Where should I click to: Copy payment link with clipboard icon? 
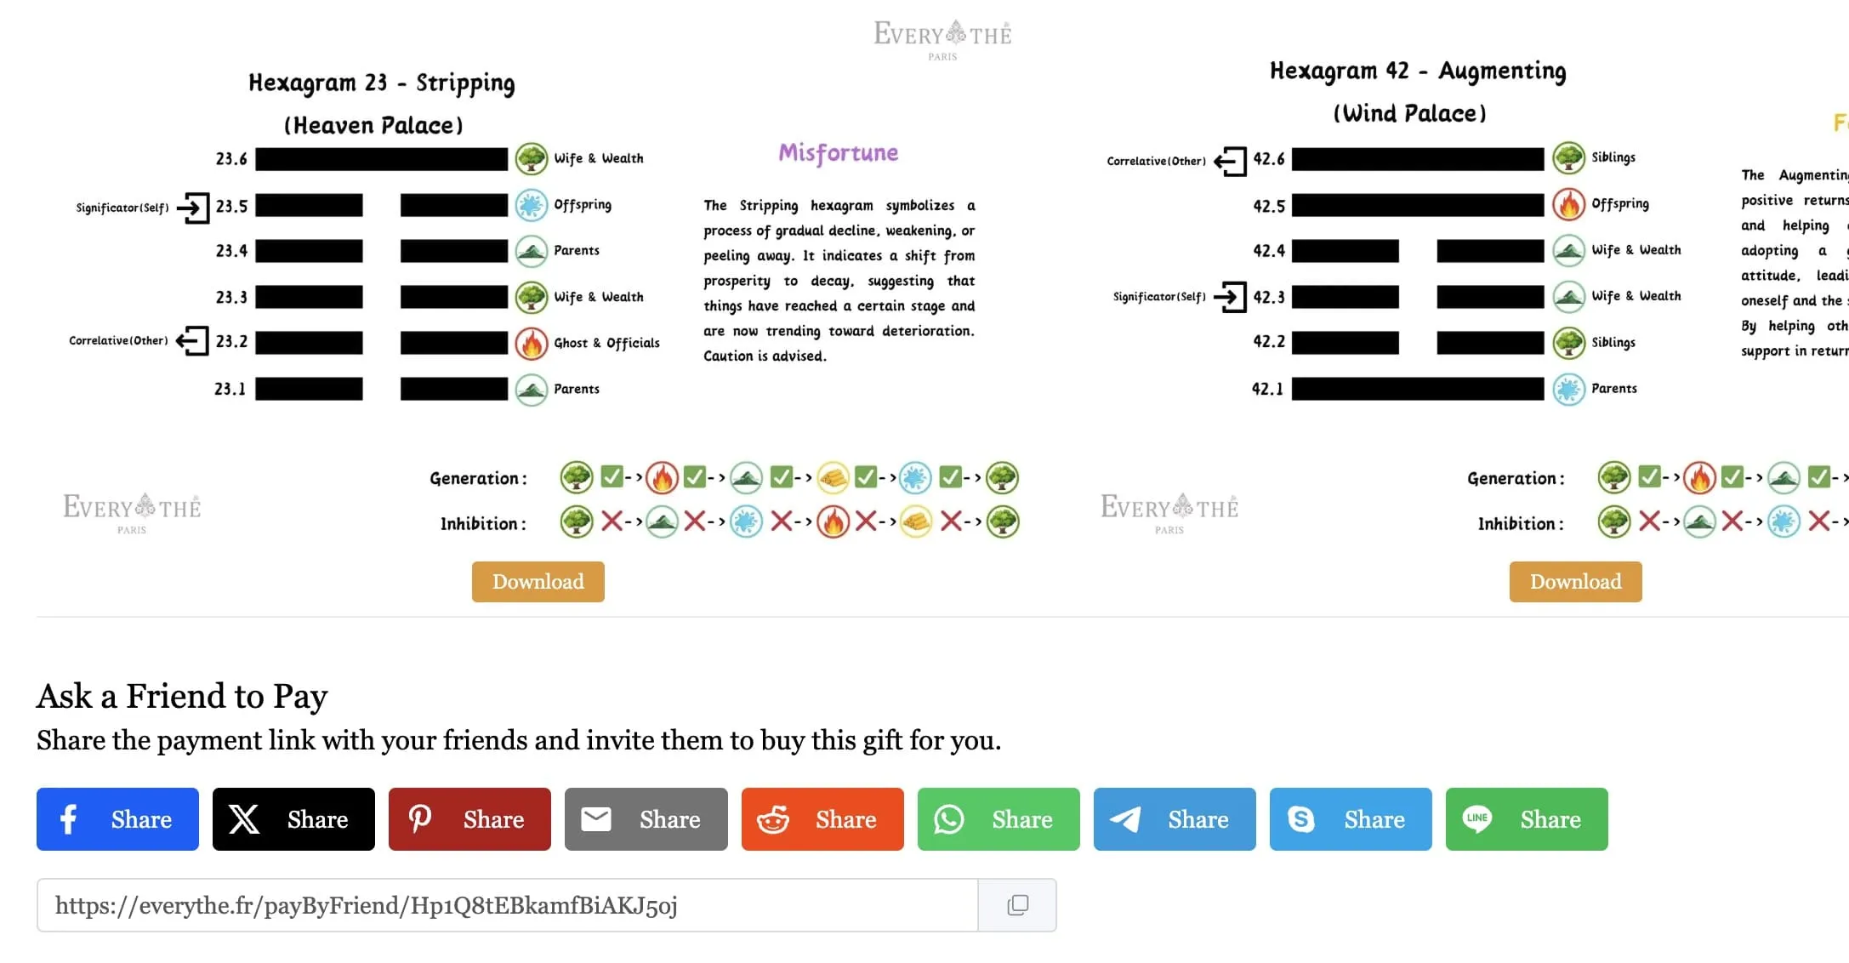1017,905
